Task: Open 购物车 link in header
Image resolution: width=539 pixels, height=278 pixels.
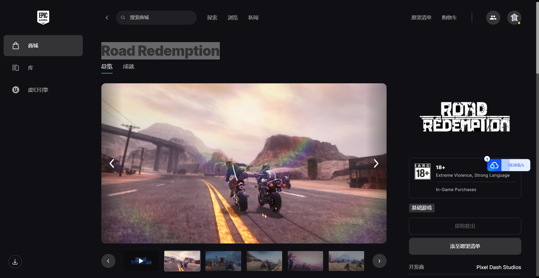Action: click(x=449, y=18)
